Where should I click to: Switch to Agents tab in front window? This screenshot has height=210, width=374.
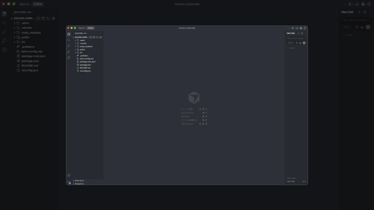click(x=82, y=28)
